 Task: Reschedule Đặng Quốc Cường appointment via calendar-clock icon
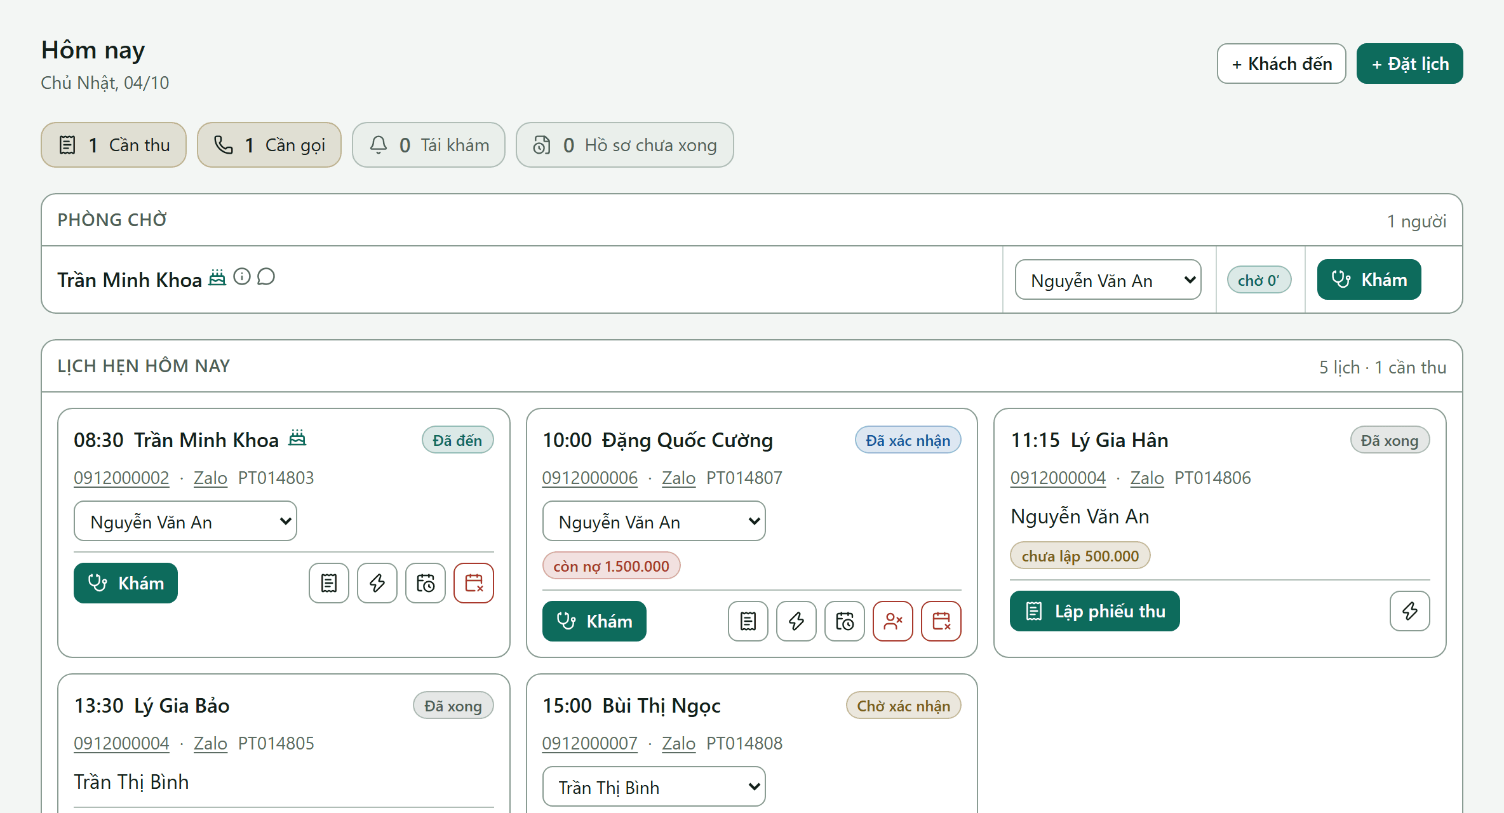pyautogui.click(x=845, y=621)
